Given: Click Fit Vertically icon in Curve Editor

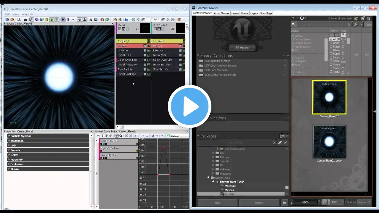Looking at the screenshot, I should [x=102, y=136].
